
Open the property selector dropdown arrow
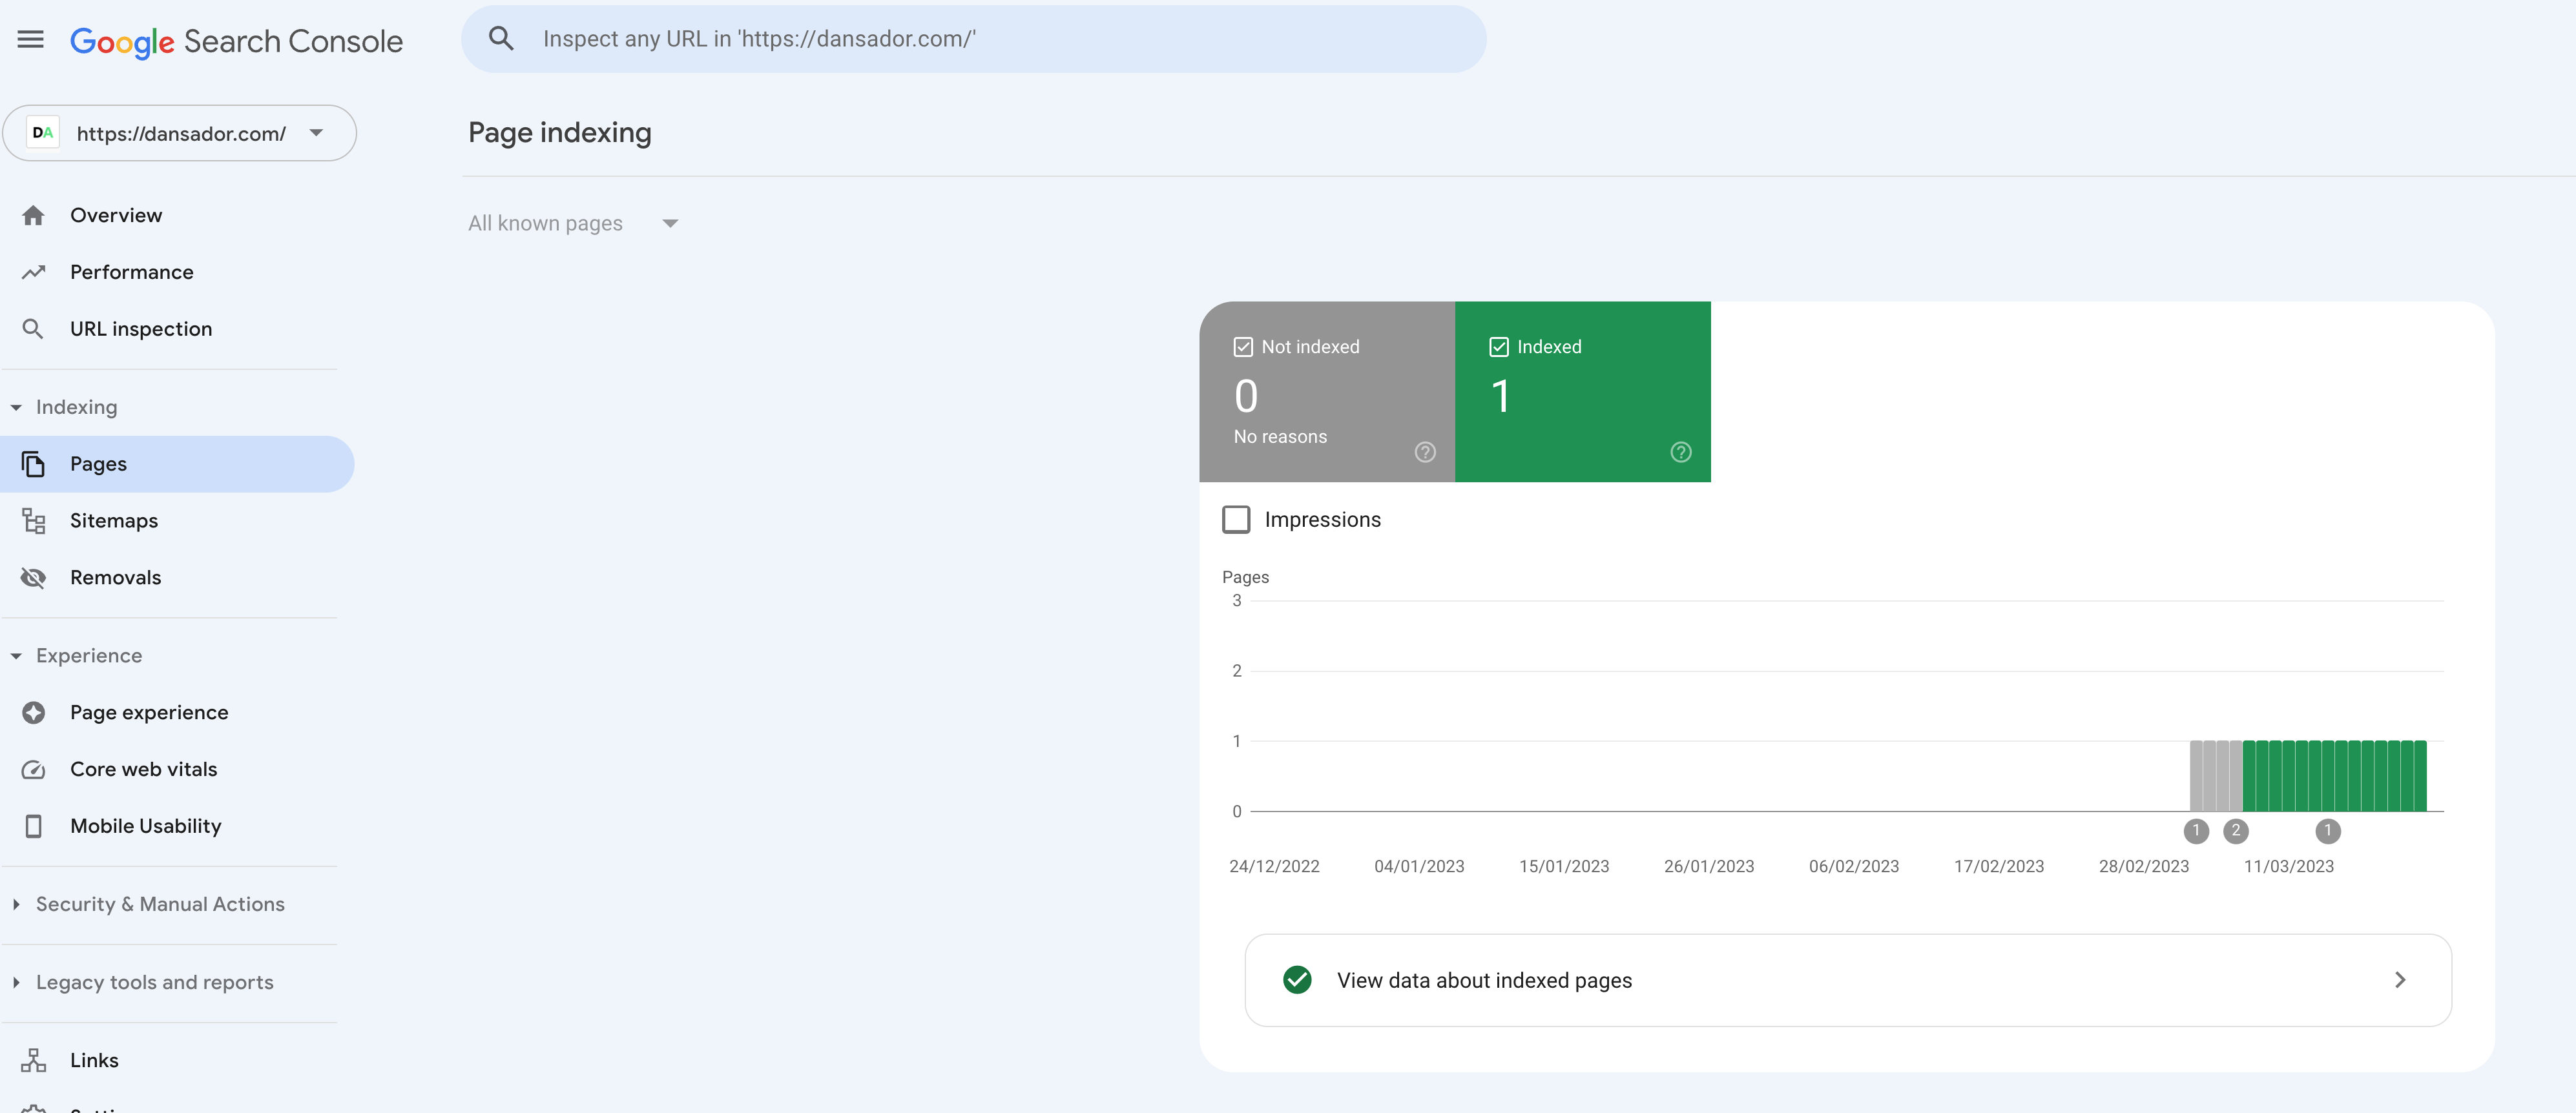[x=317, y=133]
